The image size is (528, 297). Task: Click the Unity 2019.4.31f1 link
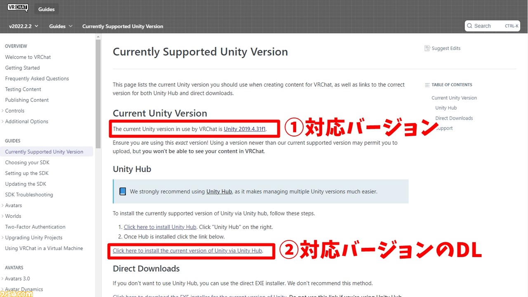coord(245,129)
